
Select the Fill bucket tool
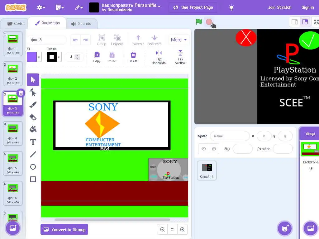[x=33, y=129]
